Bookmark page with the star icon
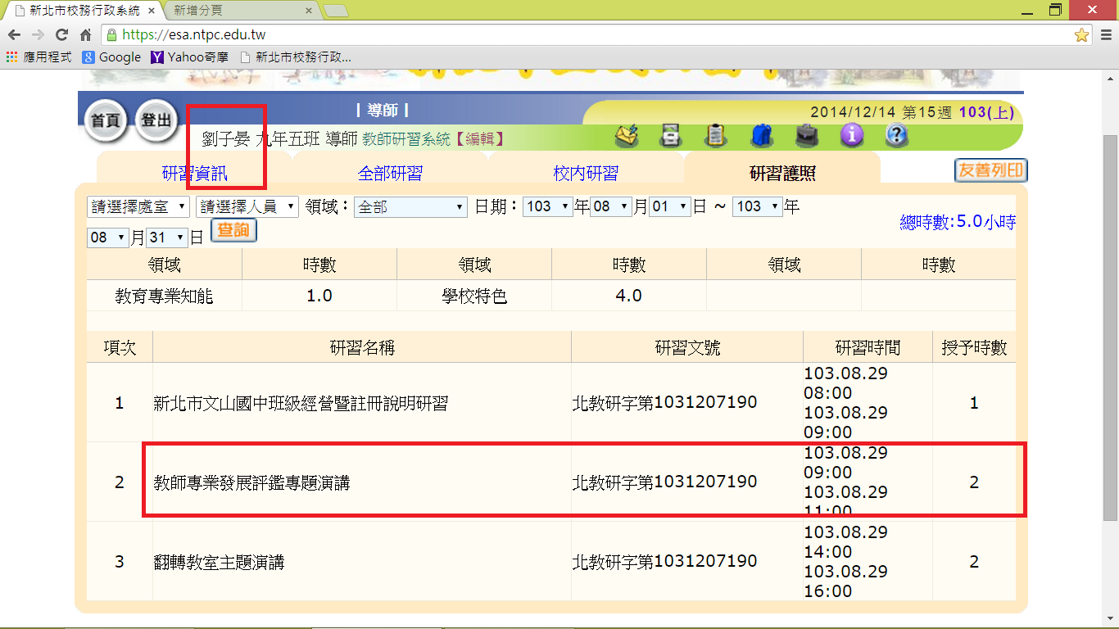Image resolution: width=1119 pixels, height=629 pixels. 1081,35
